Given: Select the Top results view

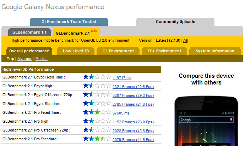Looking at the screenshot, I should coord(10,59).
